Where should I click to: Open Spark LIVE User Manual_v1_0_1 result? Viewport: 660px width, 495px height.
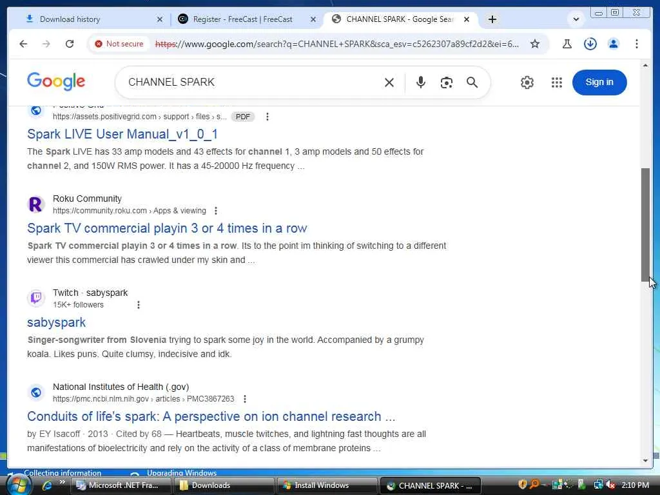click(122, 134)
